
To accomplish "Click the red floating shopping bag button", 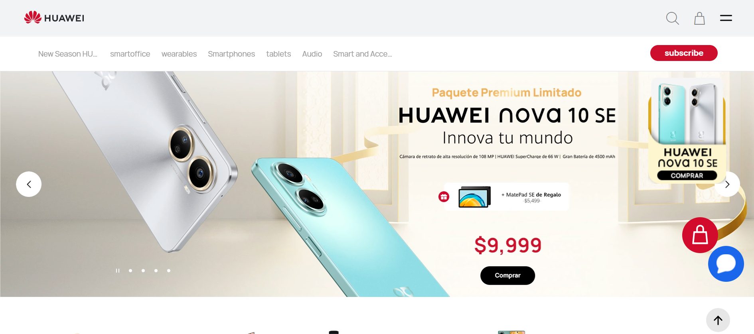I will click(700, 235).
